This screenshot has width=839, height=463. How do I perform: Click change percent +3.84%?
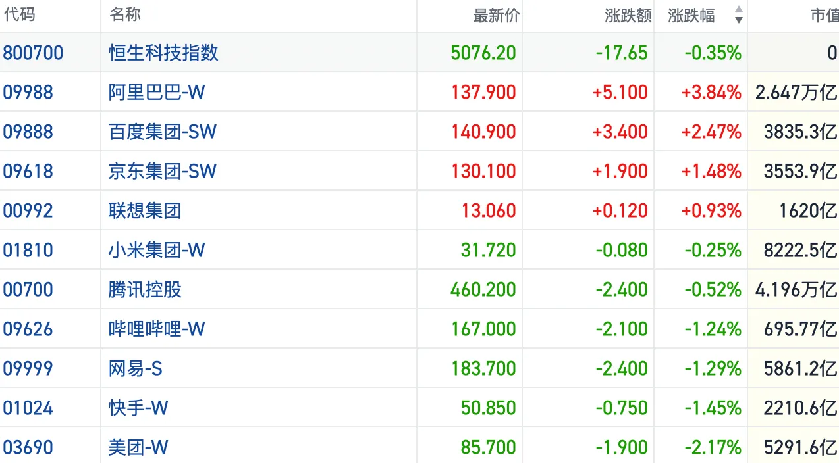[x=711, y=92]
